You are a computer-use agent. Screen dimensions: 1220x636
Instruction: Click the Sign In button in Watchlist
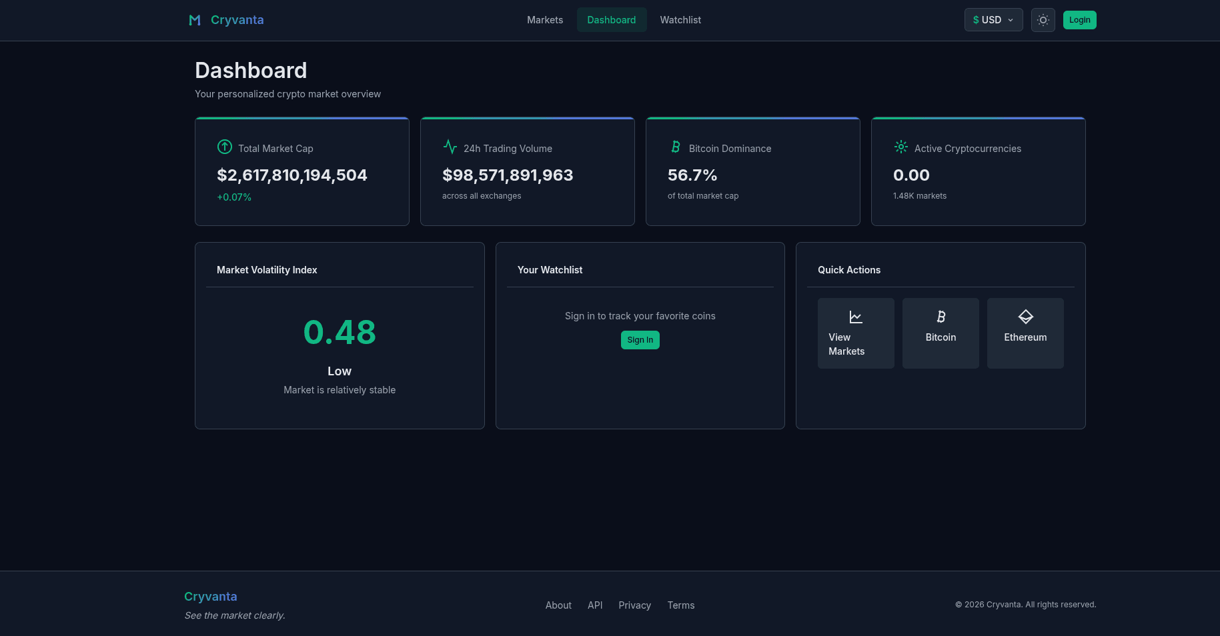(640, 340)
